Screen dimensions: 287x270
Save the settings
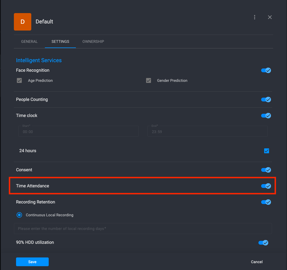point(32,262)
